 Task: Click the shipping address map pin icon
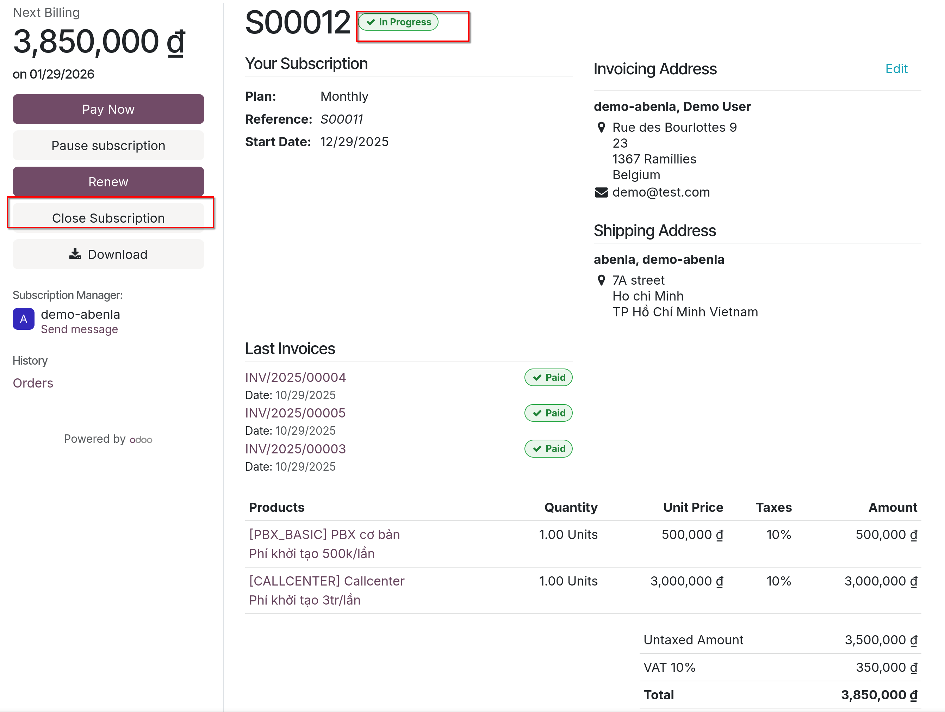coord(601,280)
